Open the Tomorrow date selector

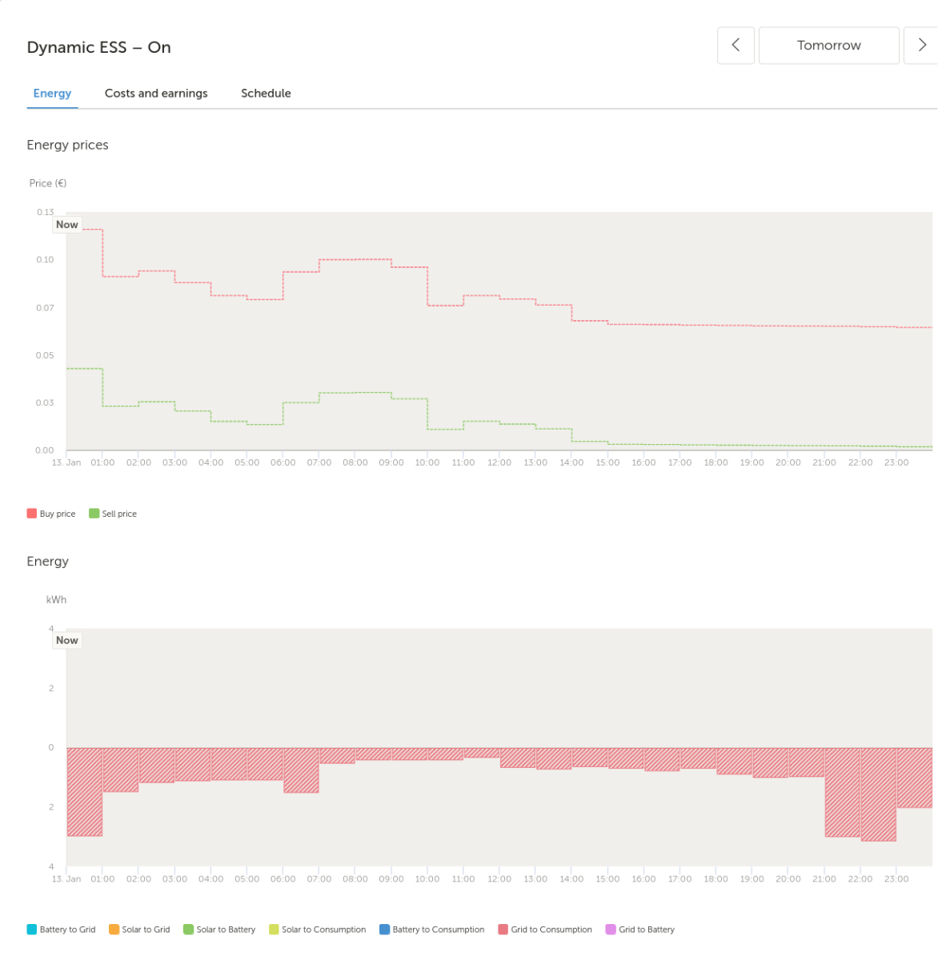828,46
